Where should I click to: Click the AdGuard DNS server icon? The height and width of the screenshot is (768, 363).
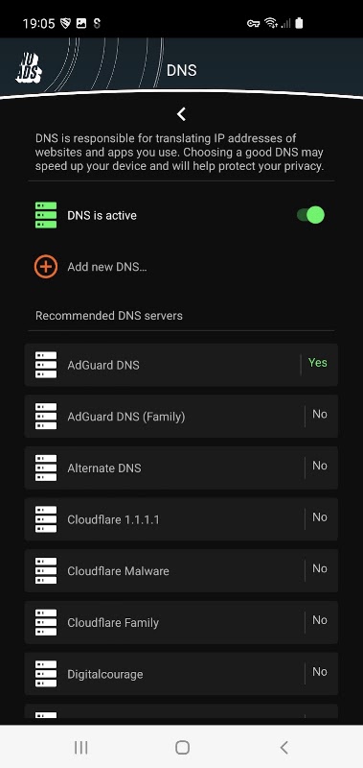(x=46, y=365)
